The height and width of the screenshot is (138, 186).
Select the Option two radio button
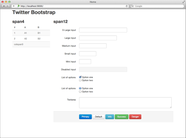[x=80, y=91]
